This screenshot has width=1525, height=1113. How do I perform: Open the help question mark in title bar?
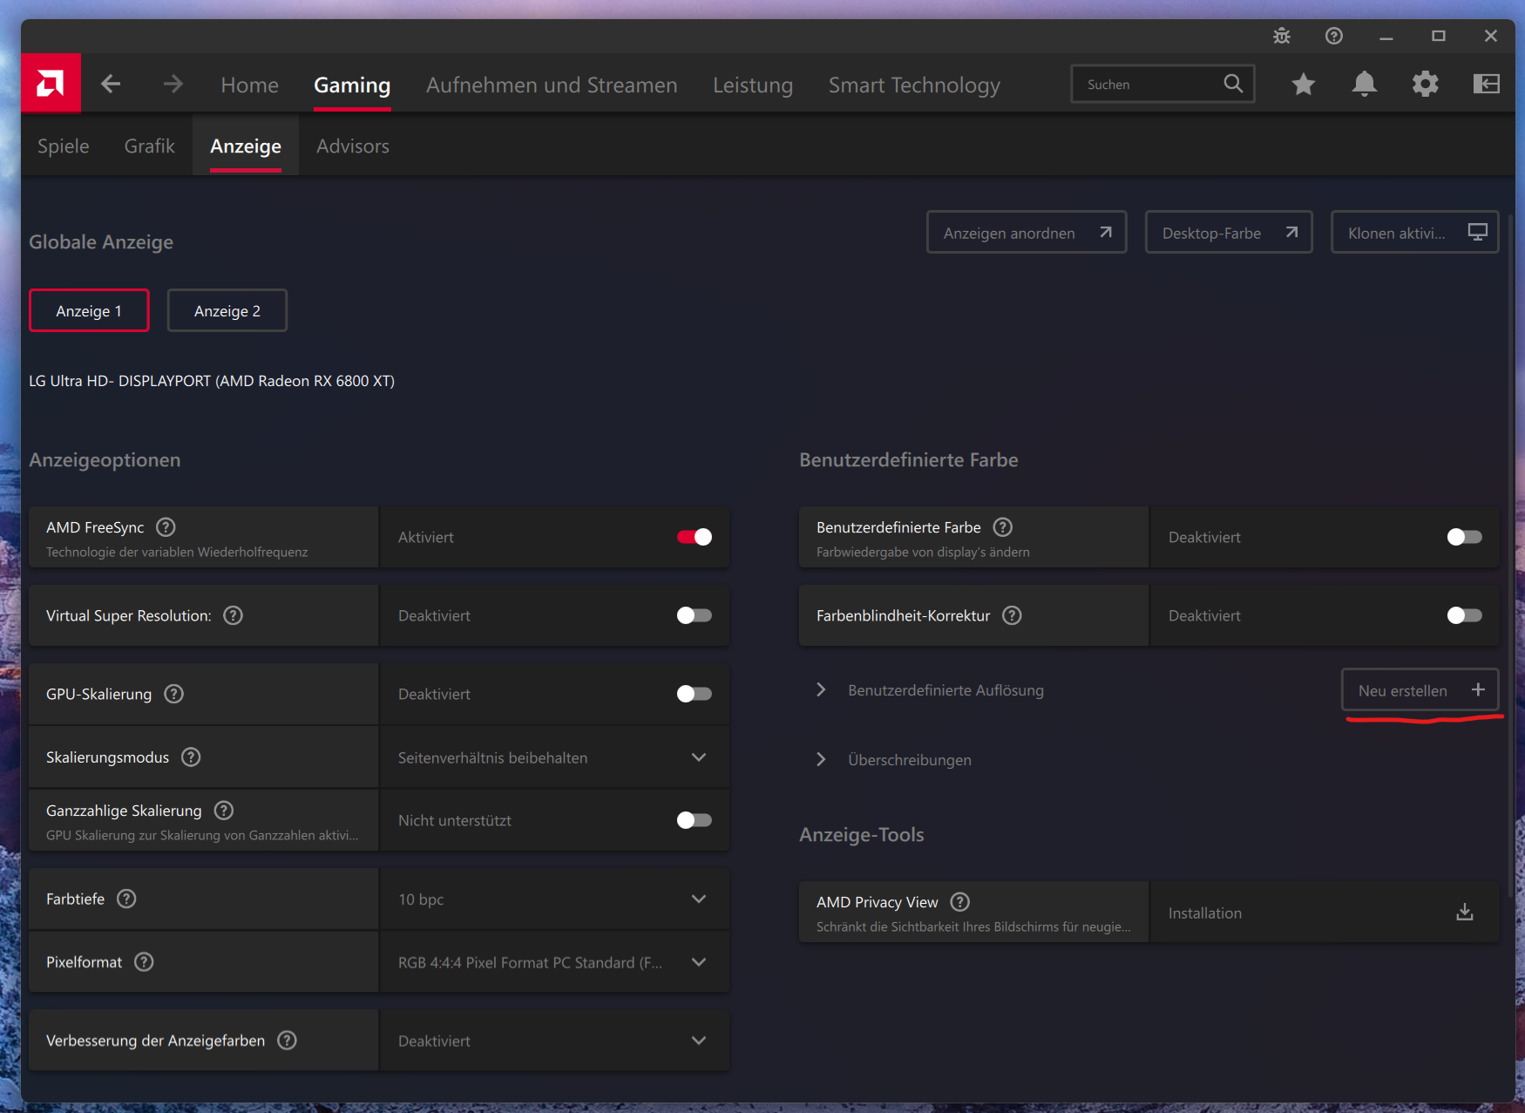point(1333,36)
